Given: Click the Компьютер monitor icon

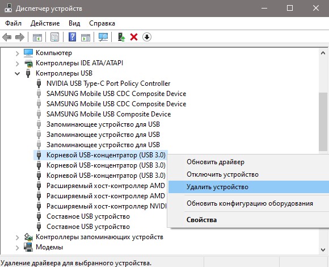Looking at the screenshot, I should coord(28,53).
